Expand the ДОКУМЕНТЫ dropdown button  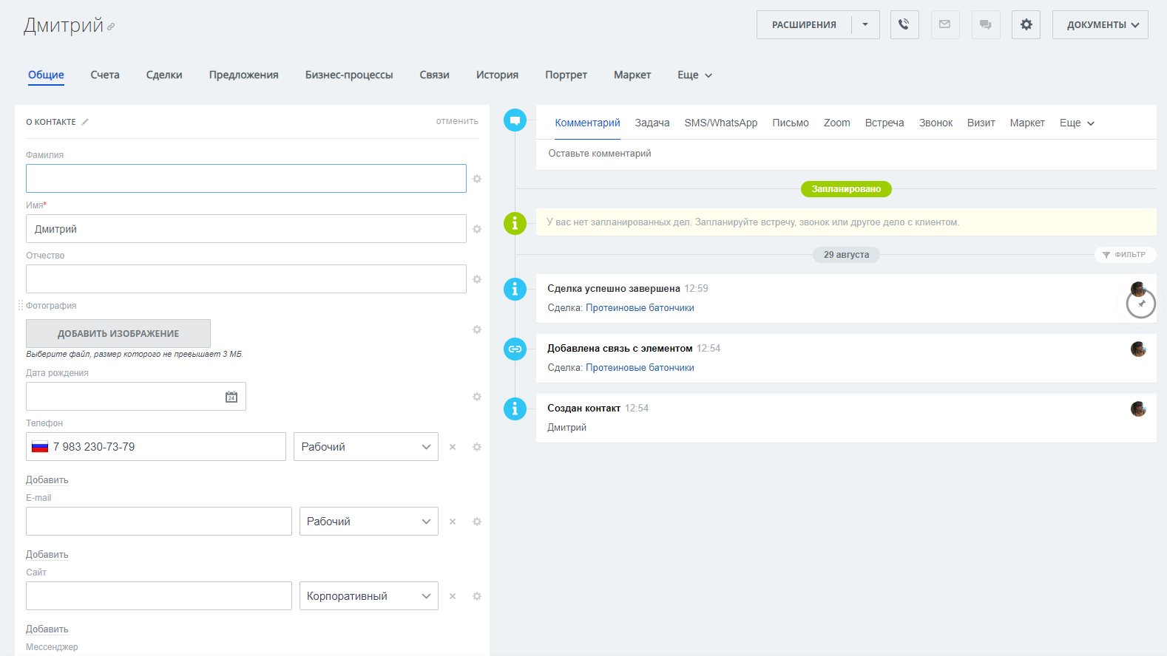tap(1100, 24)
